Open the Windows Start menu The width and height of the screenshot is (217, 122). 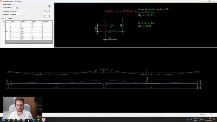click(x=4, y=120)
